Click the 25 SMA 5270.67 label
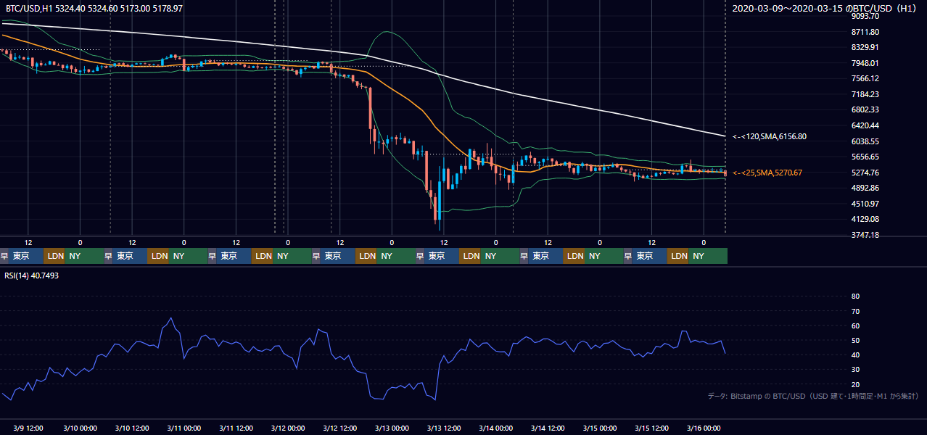 coord(767,173)
